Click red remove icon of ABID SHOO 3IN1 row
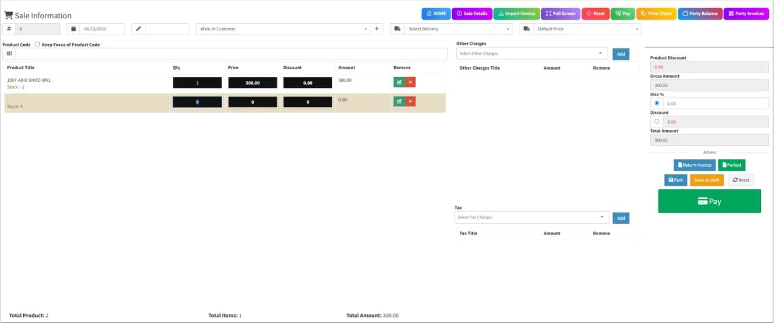Screen dimensions: 774x323 410,82
